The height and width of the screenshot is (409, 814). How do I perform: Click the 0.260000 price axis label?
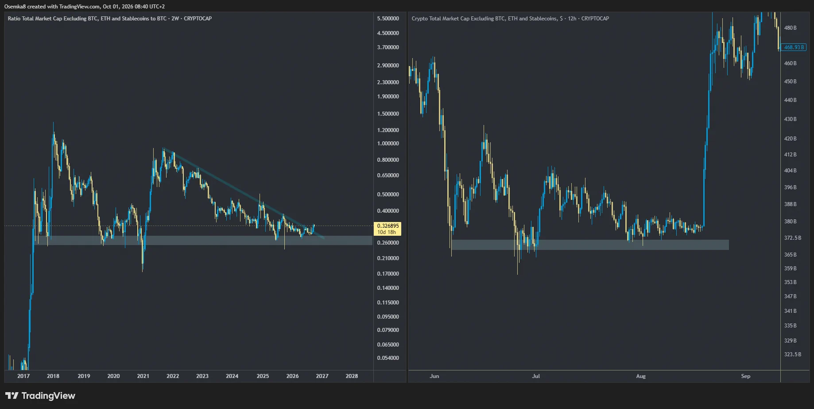click(388, 243)
